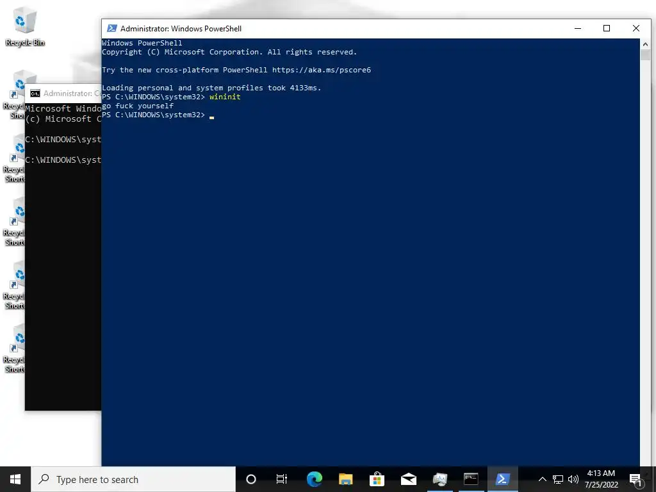The image size is (656, 492).
Task: Minimize the PowerShell window
Action: point(578,28)
